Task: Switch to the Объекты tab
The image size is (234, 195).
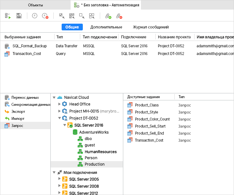Action: click(35, 5)
